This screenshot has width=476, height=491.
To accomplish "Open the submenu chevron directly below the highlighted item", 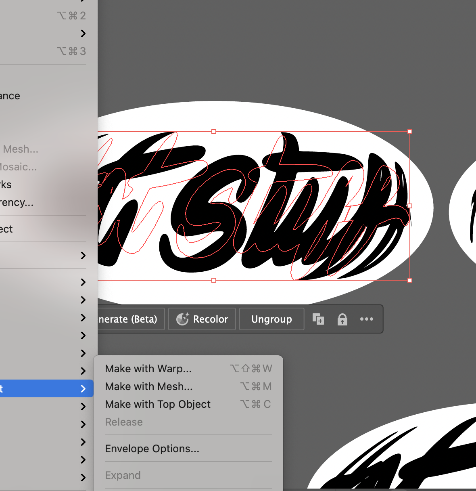I will 83,406.
